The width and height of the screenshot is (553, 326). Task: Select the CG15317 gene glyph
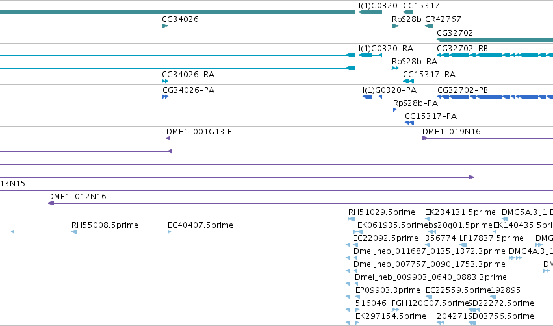(x=408, y=12)
